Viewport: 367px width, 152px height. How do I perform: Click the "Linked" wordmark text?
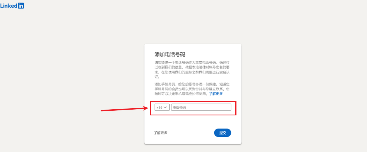click(x=9, y=6)
